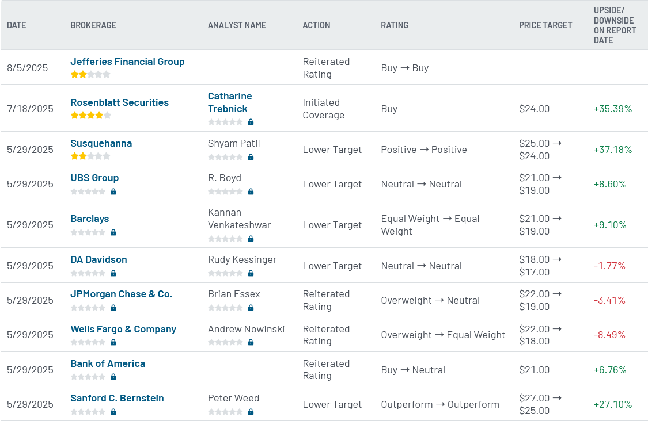Select the -1.77% downside value

coord(609,266)
